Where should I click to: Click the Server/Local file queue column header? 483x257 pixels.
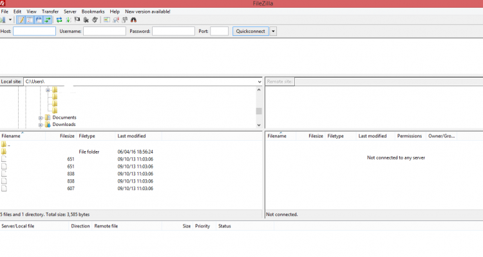[x=34, y=226]
